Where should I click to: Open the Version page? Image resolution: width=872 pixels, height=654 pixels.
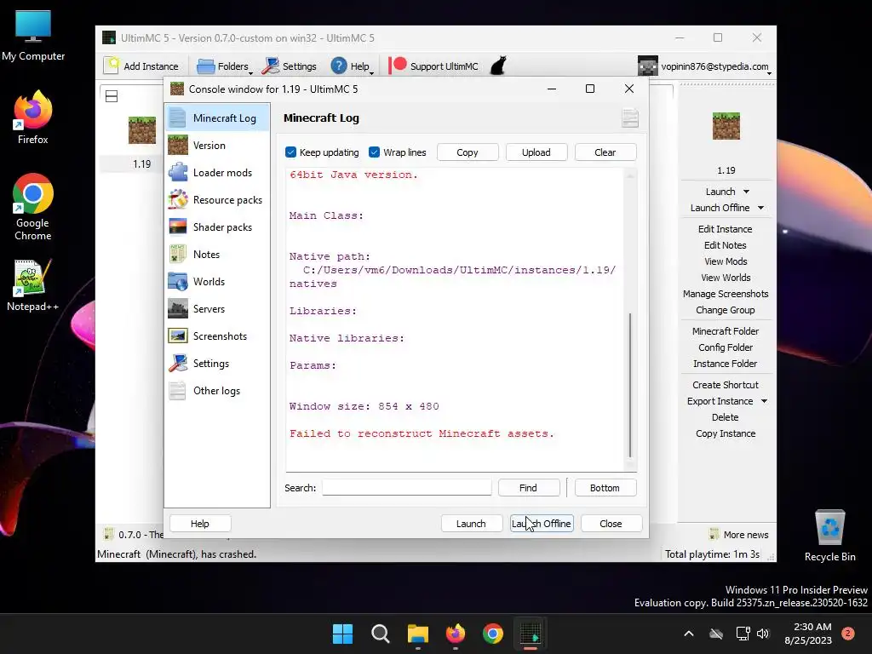(x=217, y=145)
